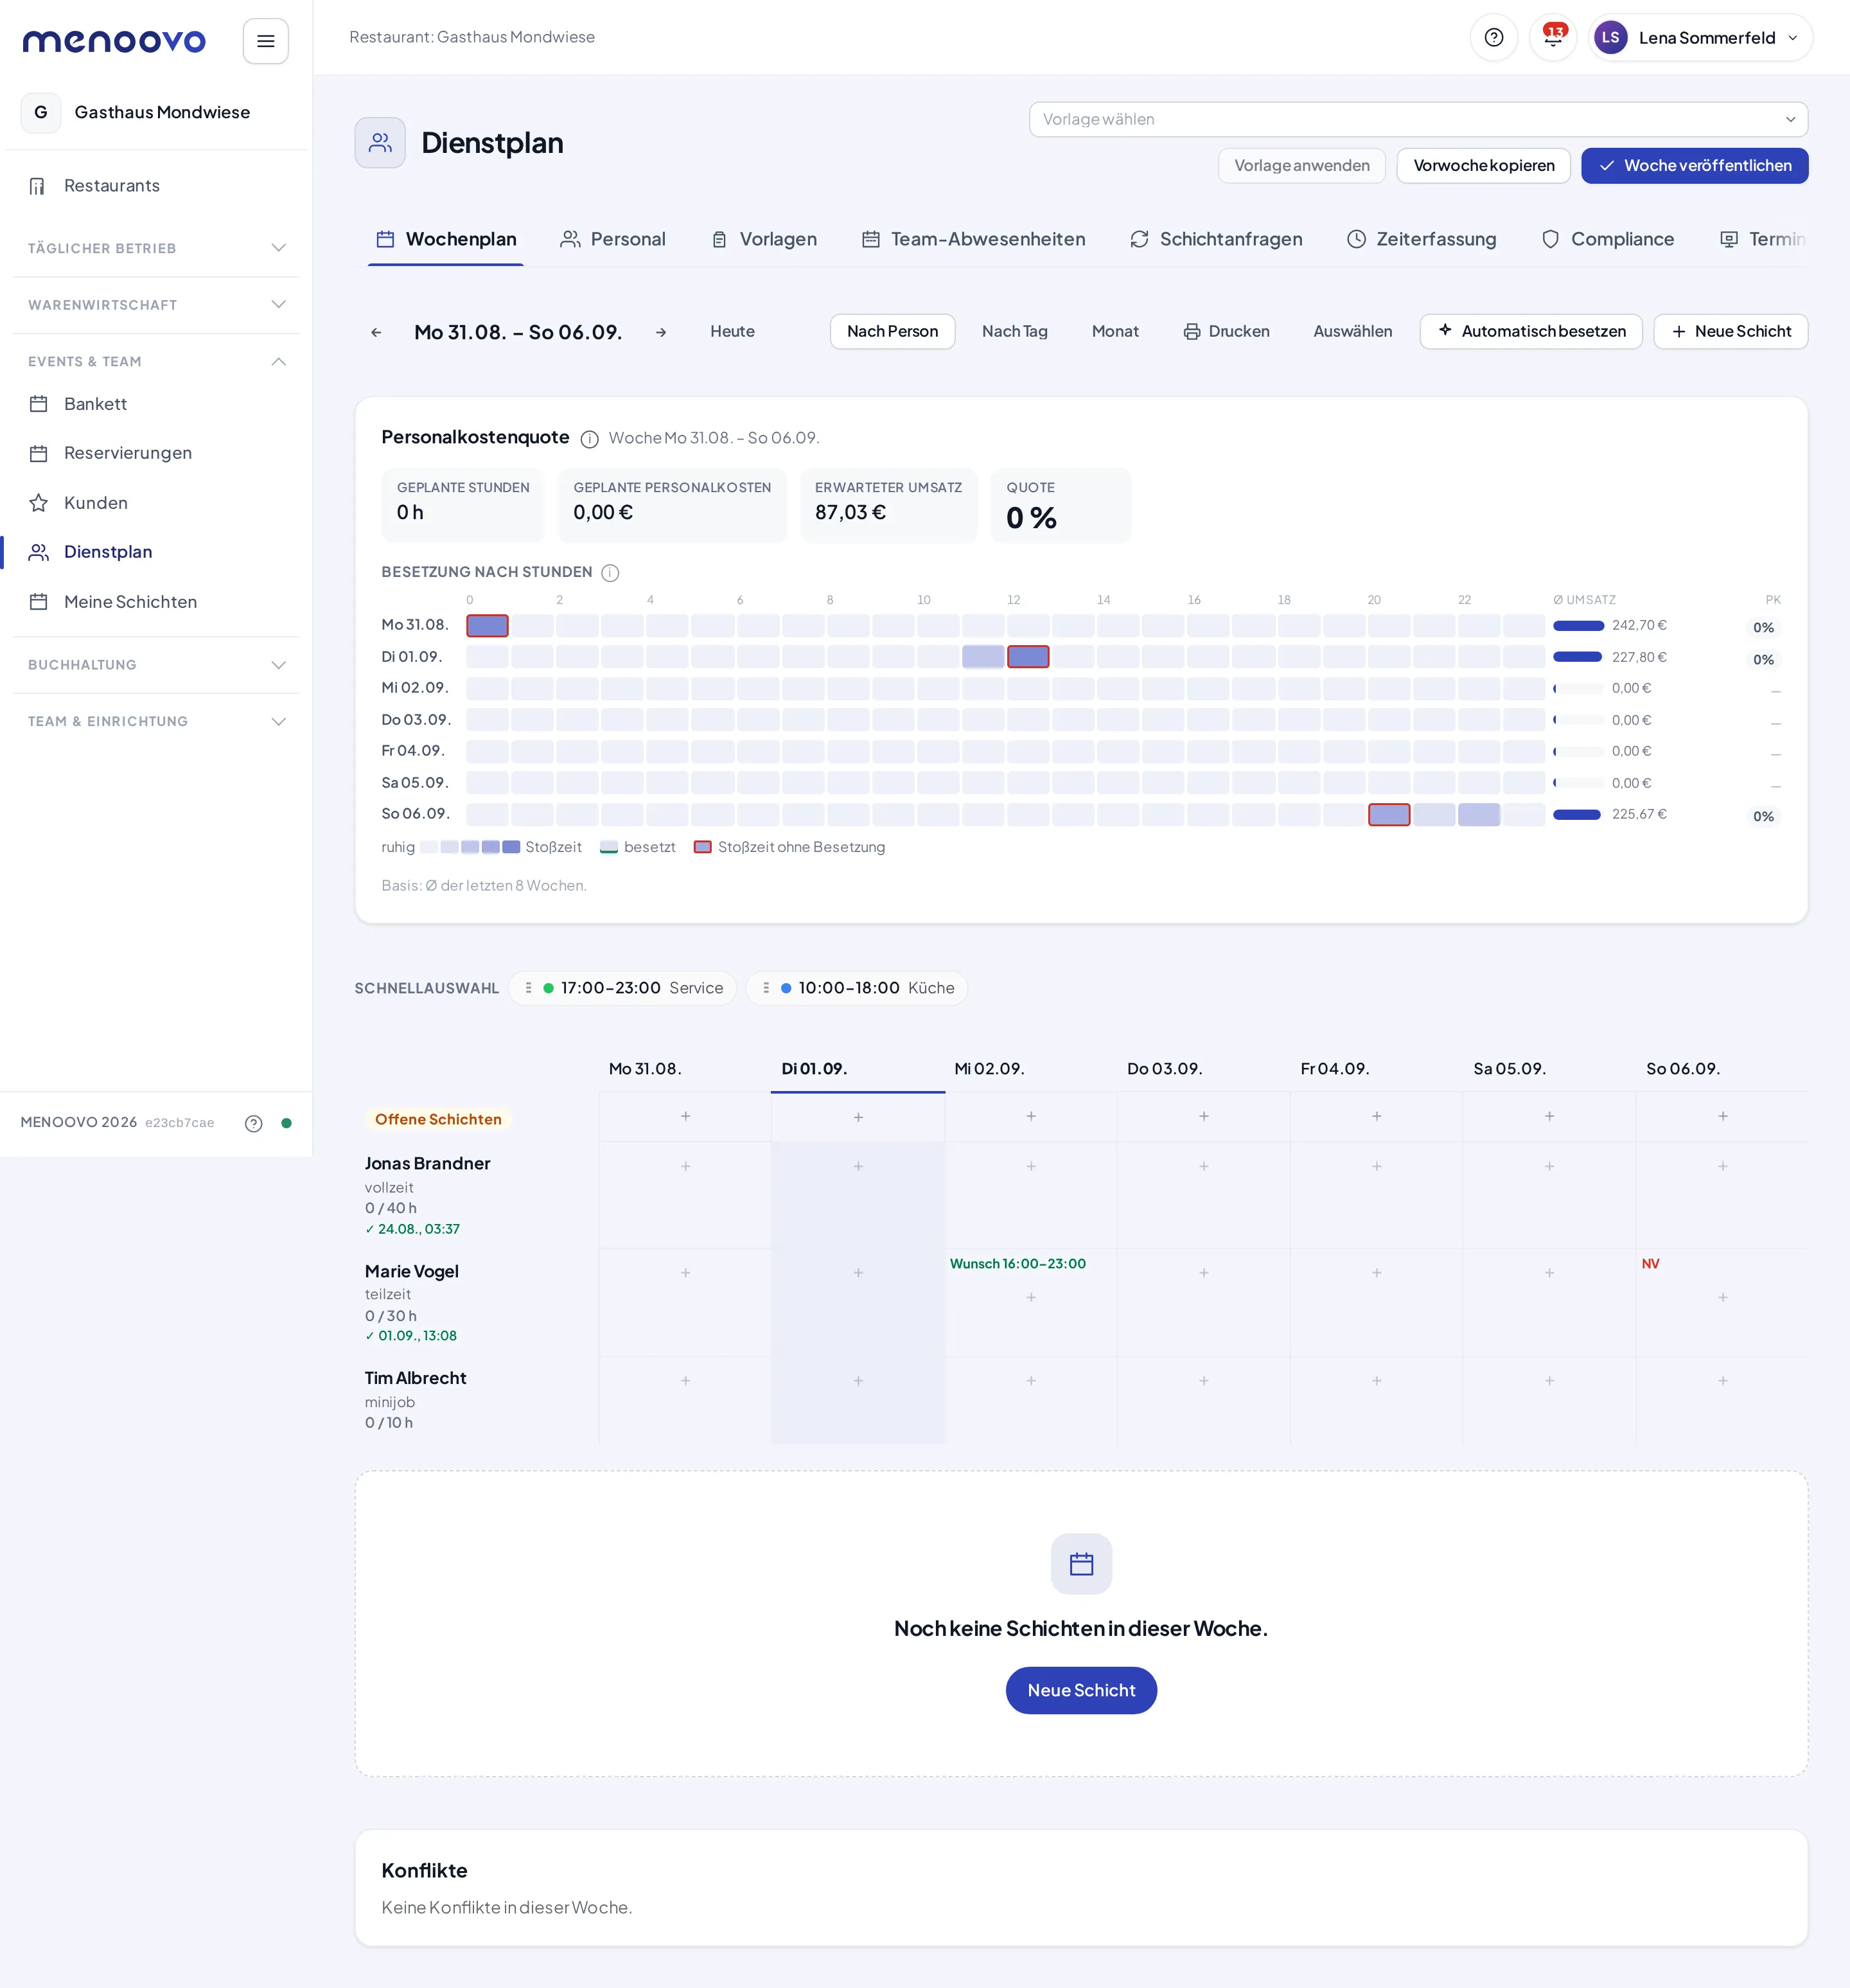Click Neue Schicht button in empty state
The height and width of the screenshot is (1988, 1850).
pyautogui.click(x=1081, y=1690)
